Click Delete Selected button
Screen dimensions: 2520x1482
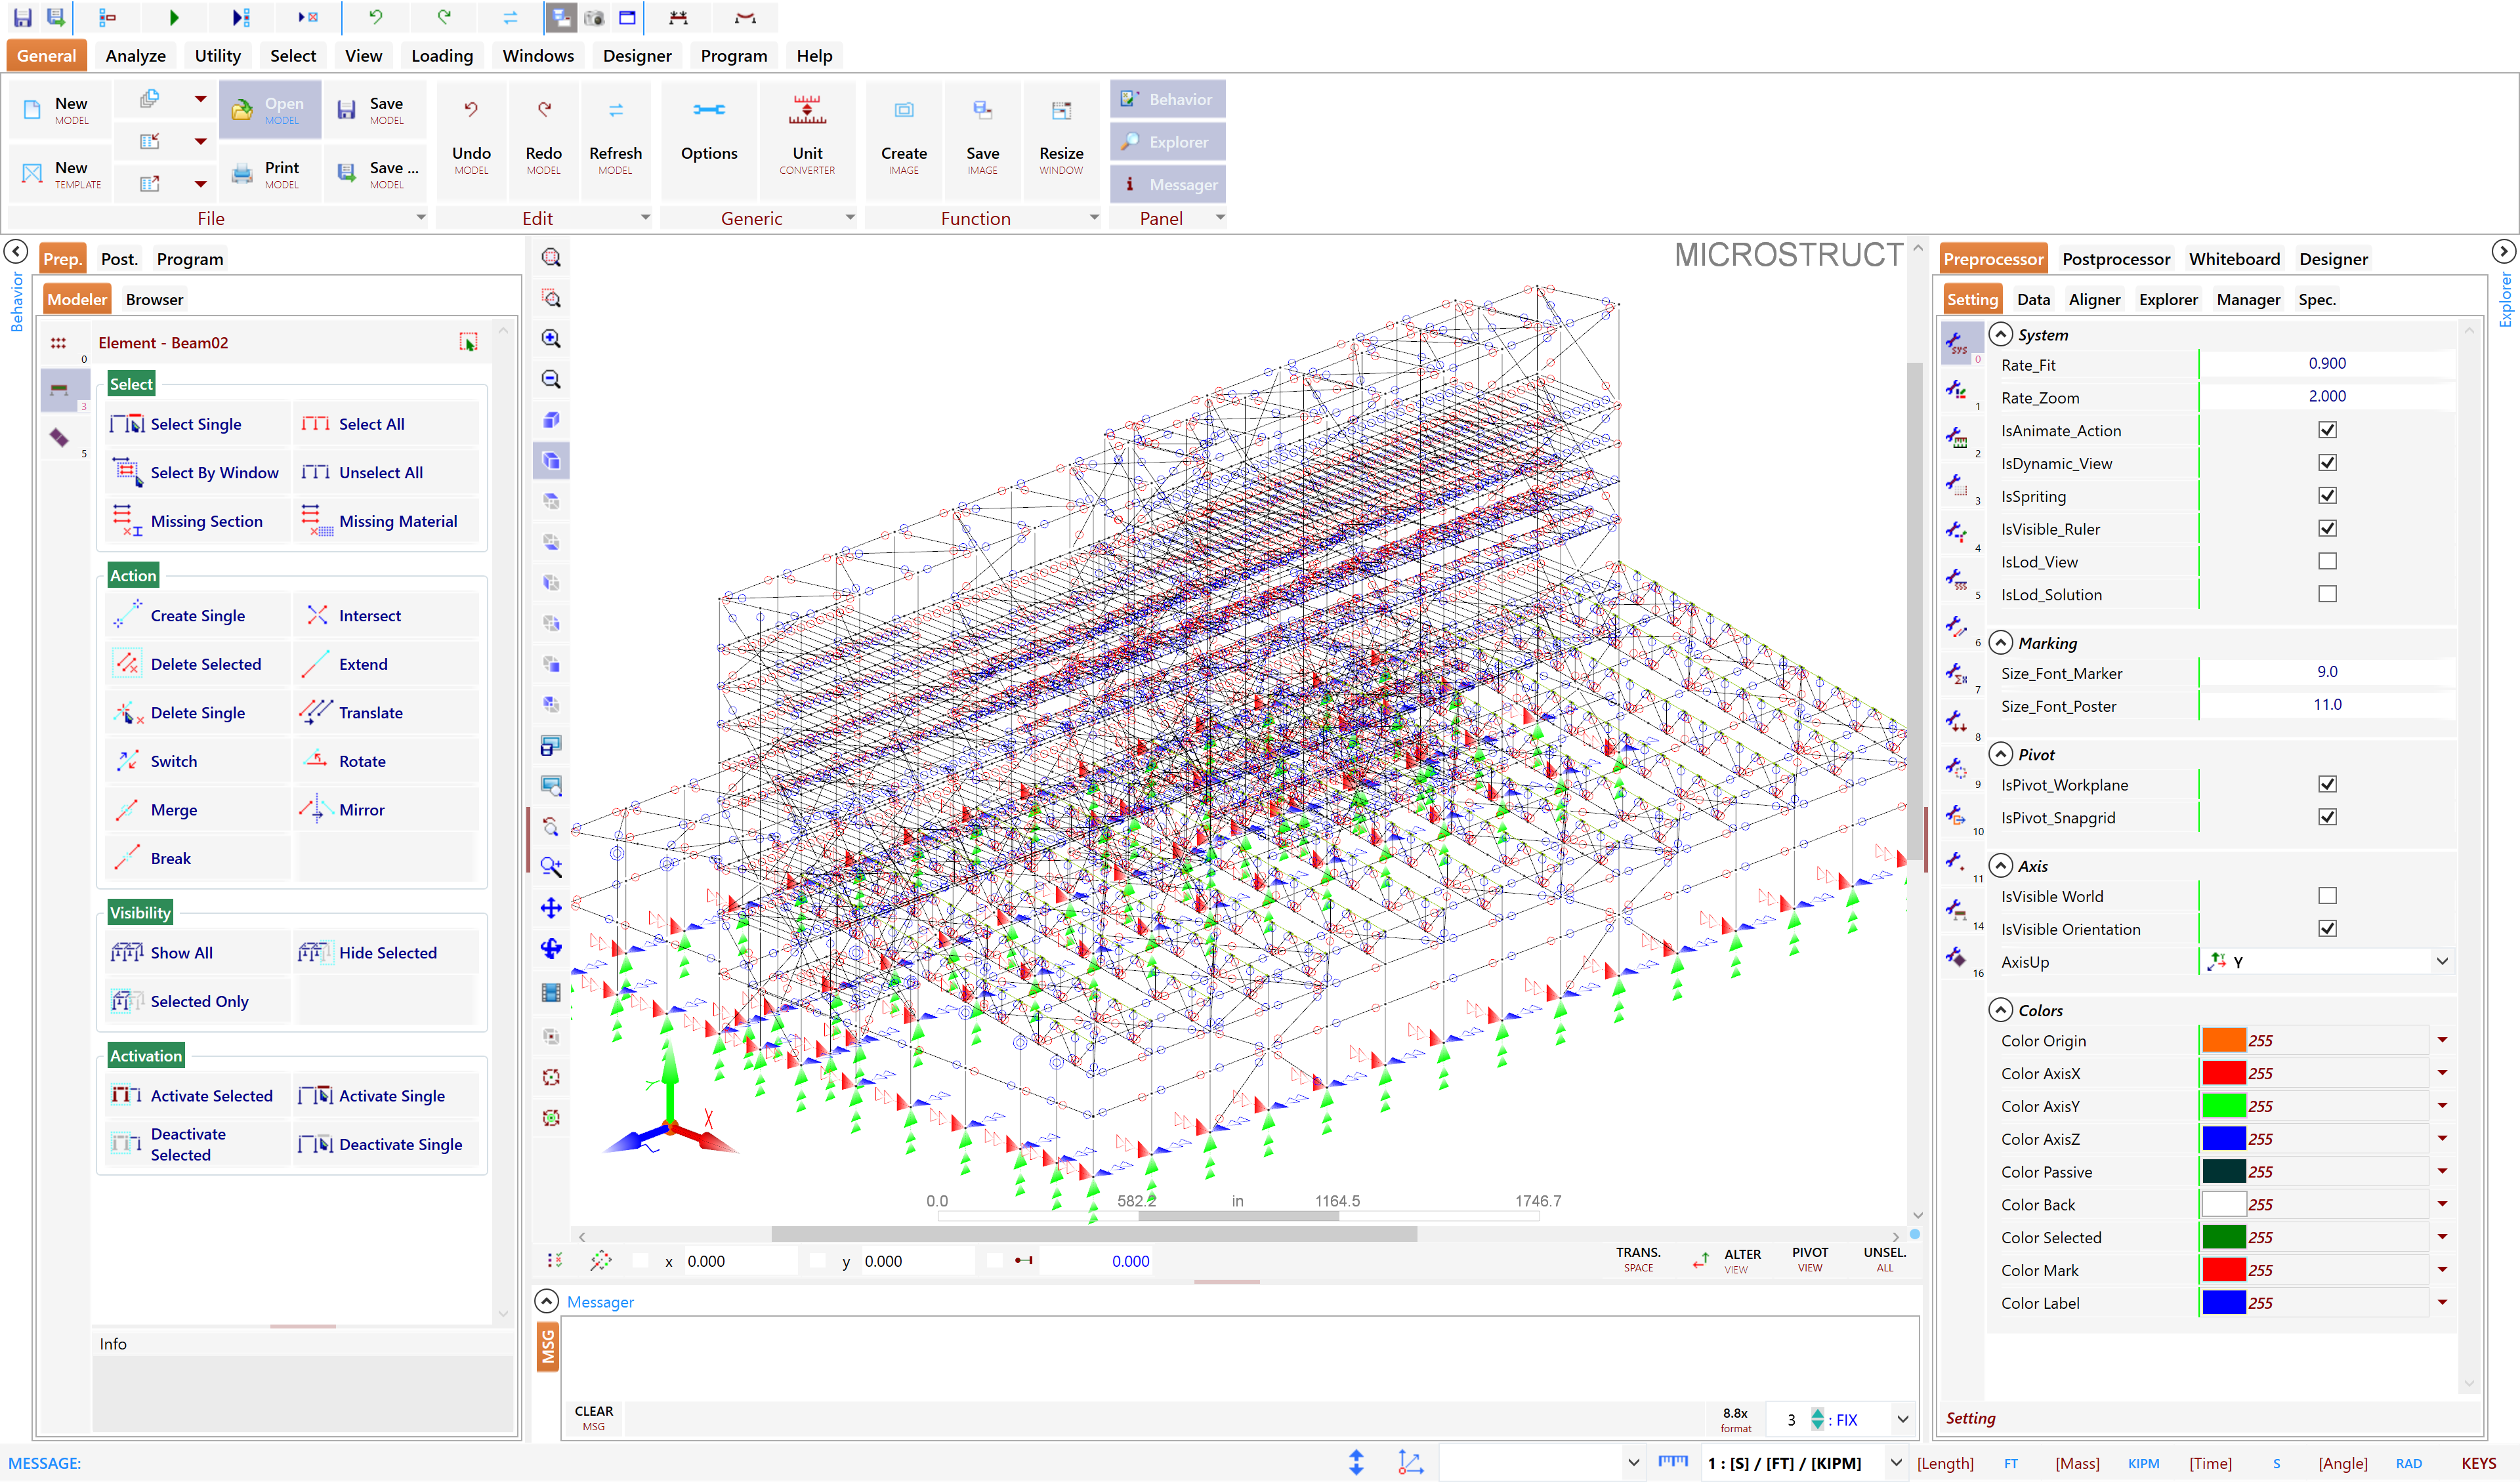pos(197,664)
